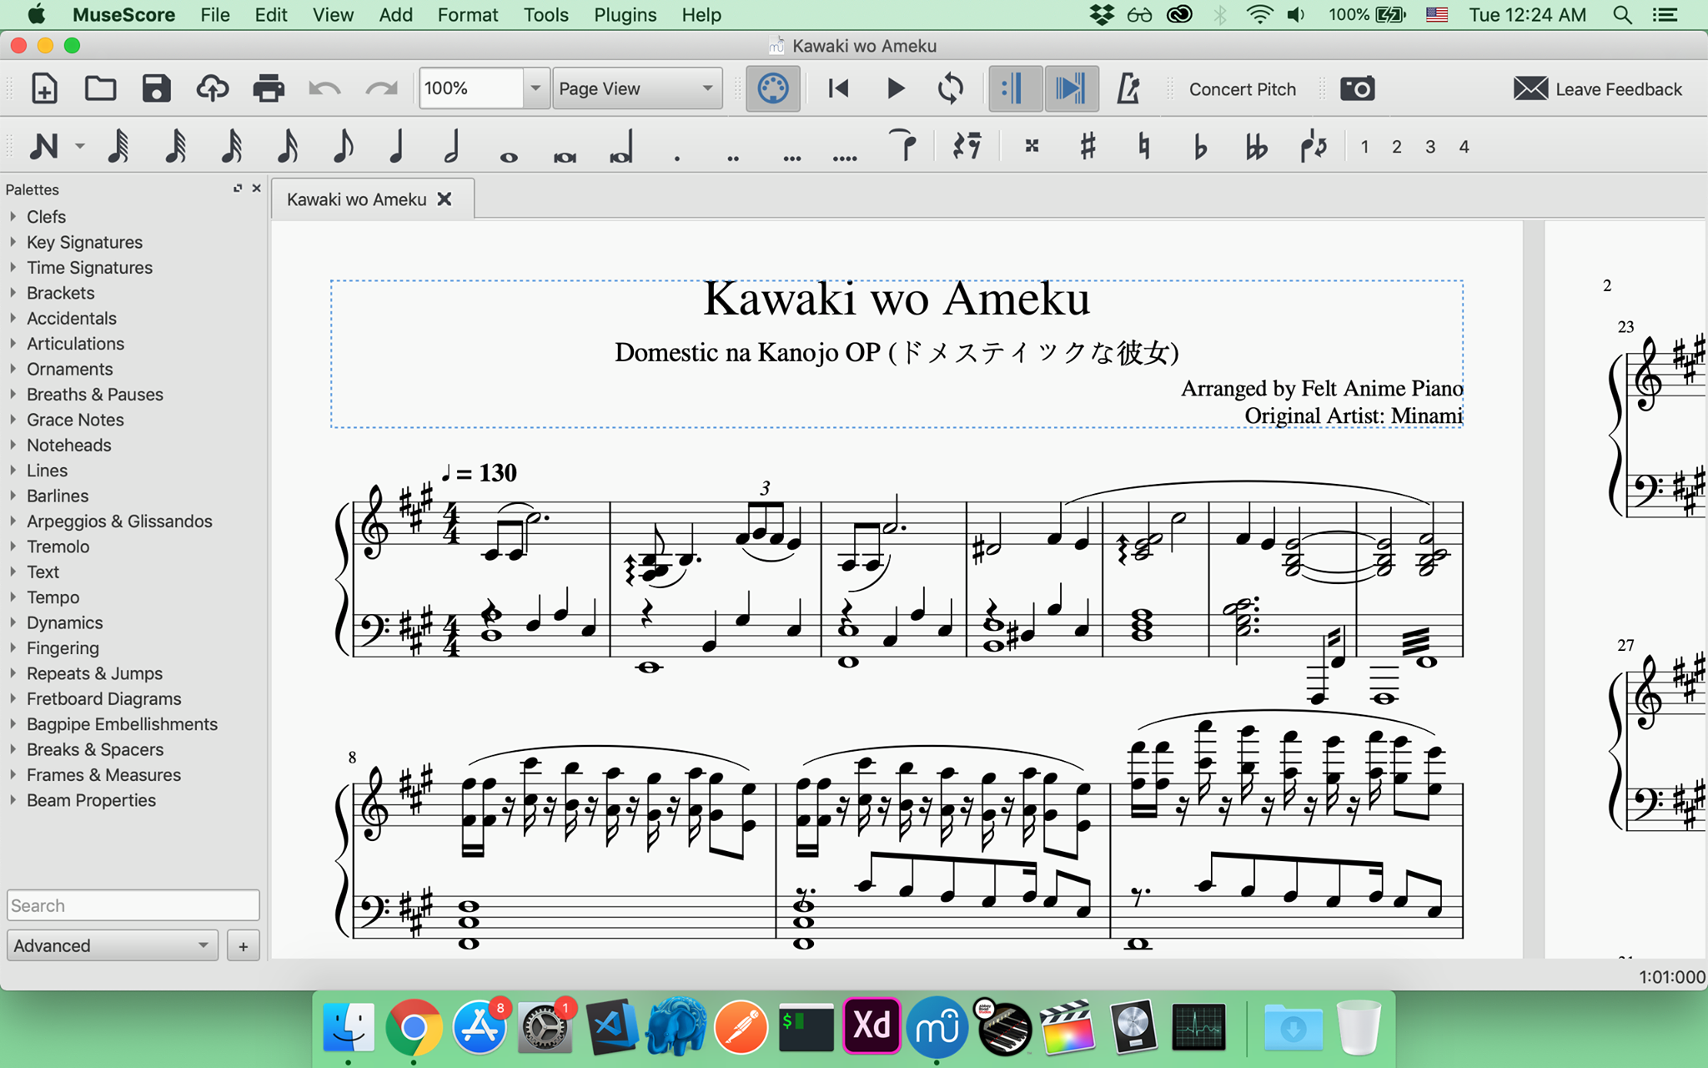1708x1068 pixels.
Task: Undock the Palettes panel
Action: [x=238, y=189]
